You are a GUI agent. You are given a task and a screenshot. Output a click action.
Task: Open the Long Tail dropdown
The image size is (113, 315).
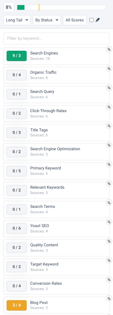click(17, 20)
